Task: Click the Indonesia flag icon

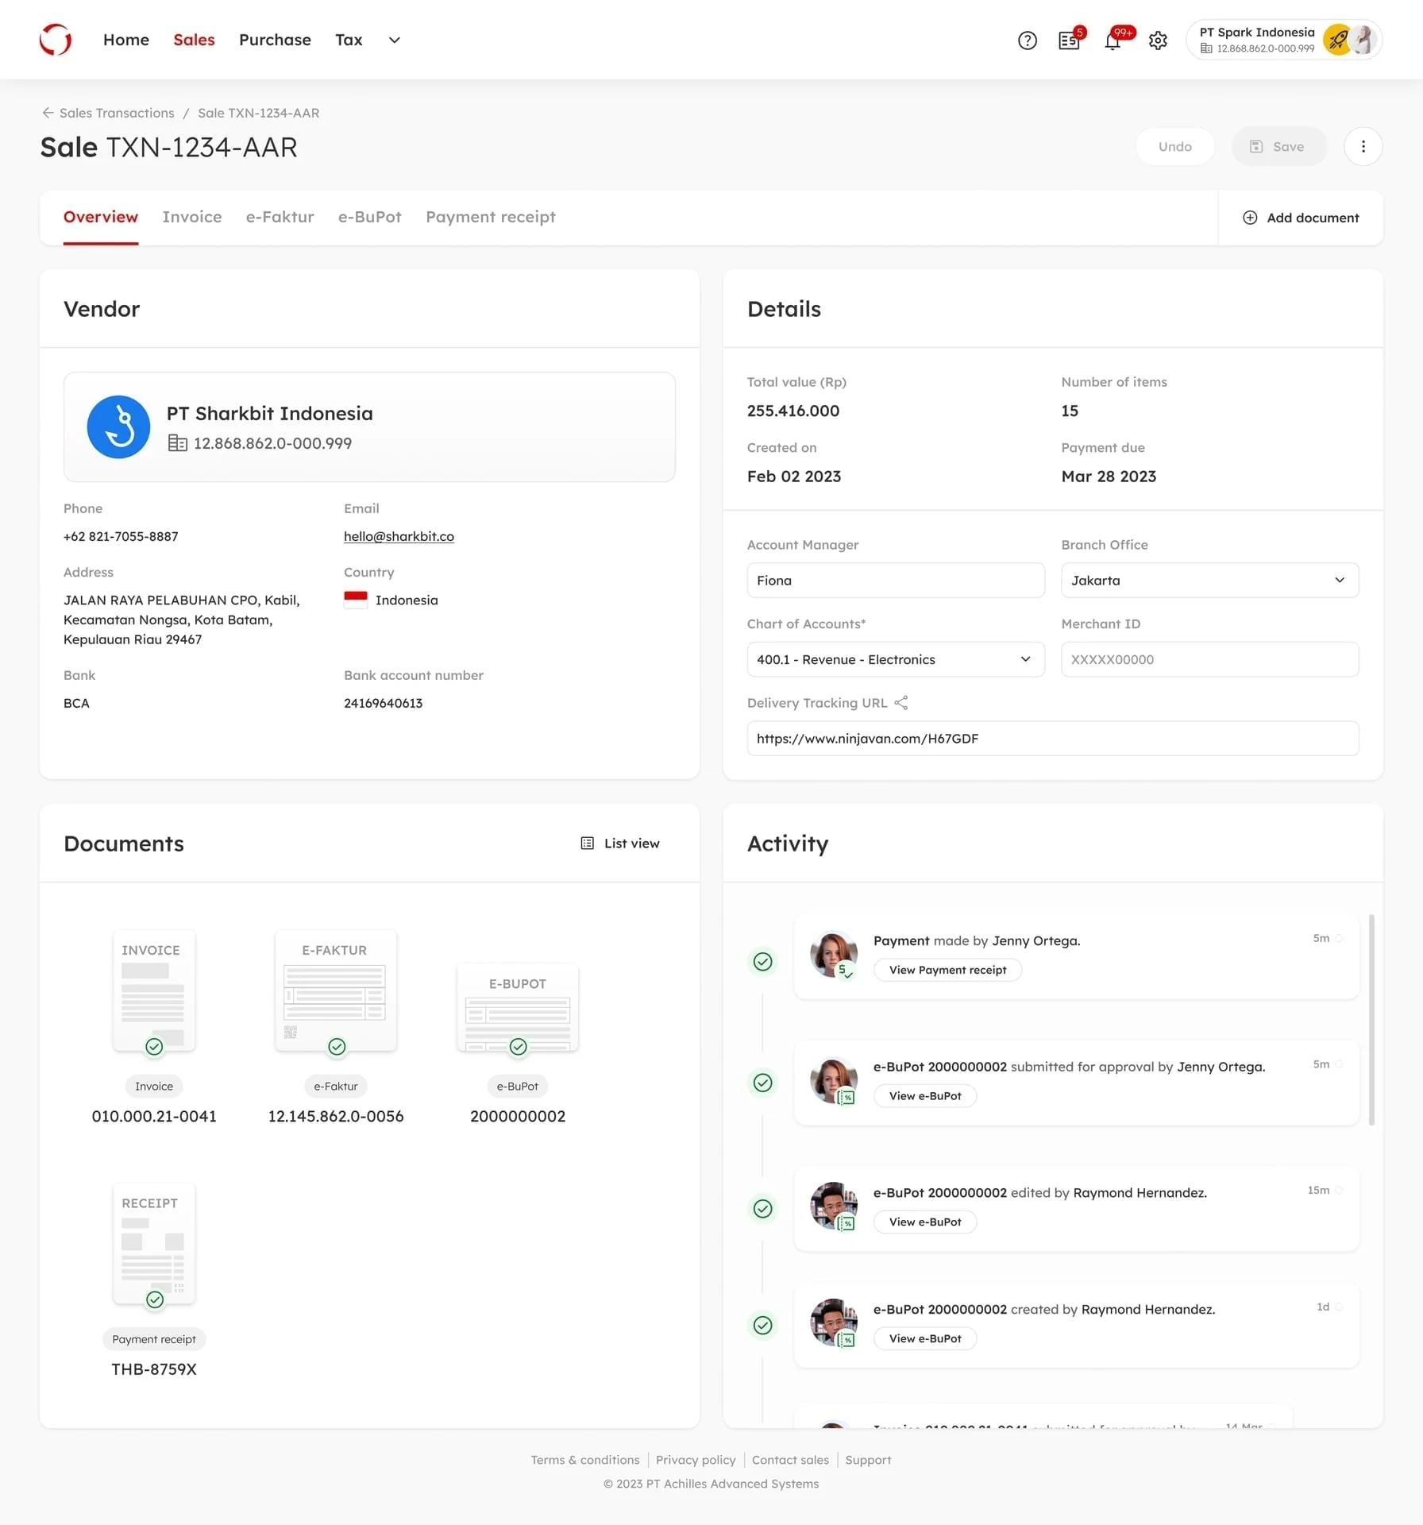Action: [x=356, y=600]
